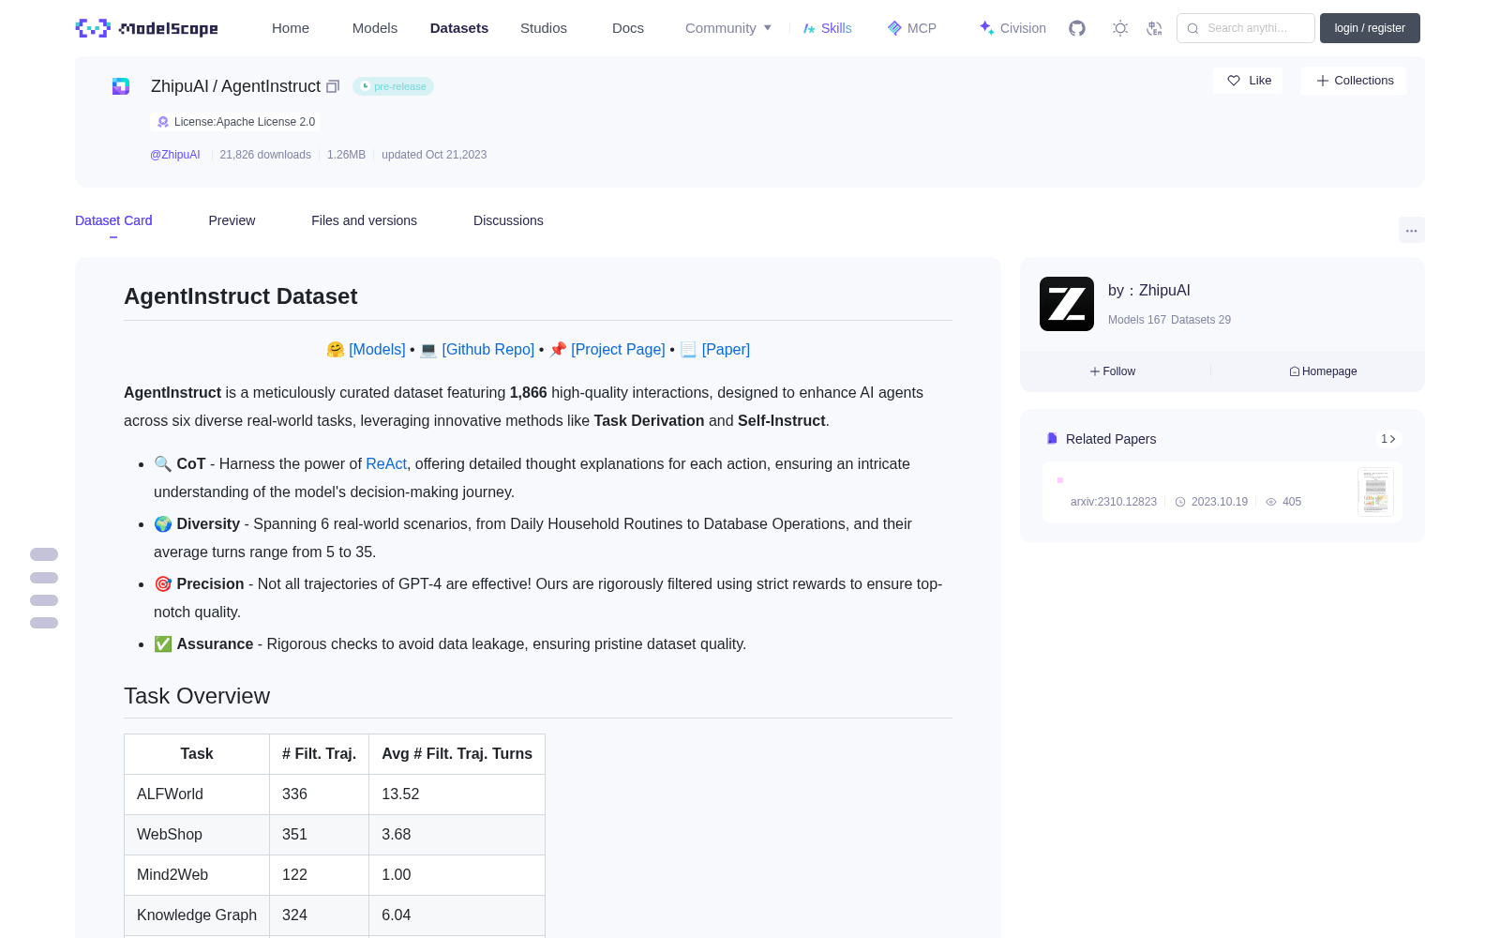Image resolution: width=1500 pixels, height=938 pixels.
Task: Click the ALFWorld table cell
Action: pyautogui.click(x=197, y=794)
